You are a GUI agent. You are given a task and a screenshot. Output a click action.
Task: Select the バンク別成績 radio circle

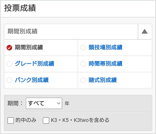pos(9,80)
